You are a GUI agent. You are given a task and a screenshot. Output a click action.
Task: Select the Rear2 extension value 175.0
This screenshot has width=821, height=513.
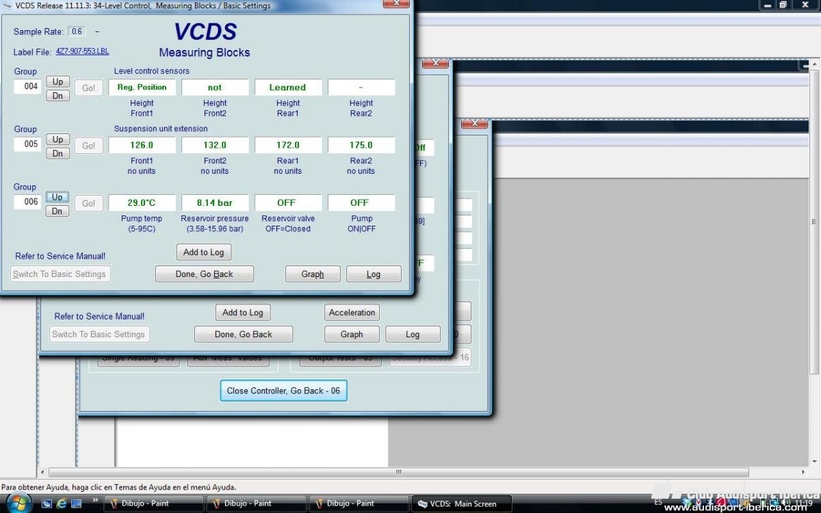point(361,145)
